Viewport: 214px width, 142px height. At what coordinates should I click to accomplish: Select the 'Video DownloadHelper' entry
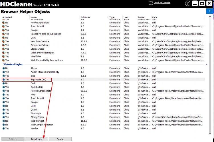(42, 53)
